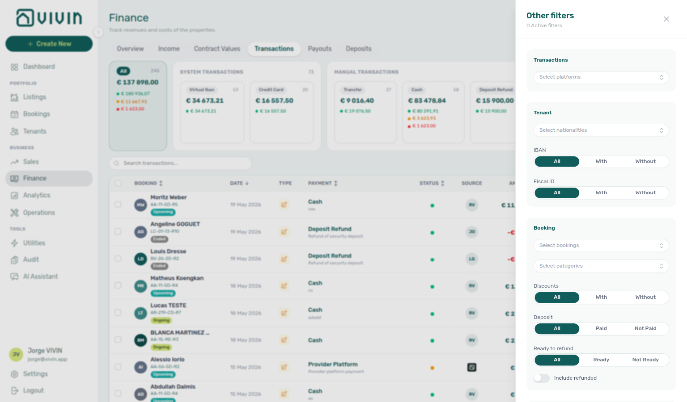Switch to the Contract Values tab

[x=217, y=49]
